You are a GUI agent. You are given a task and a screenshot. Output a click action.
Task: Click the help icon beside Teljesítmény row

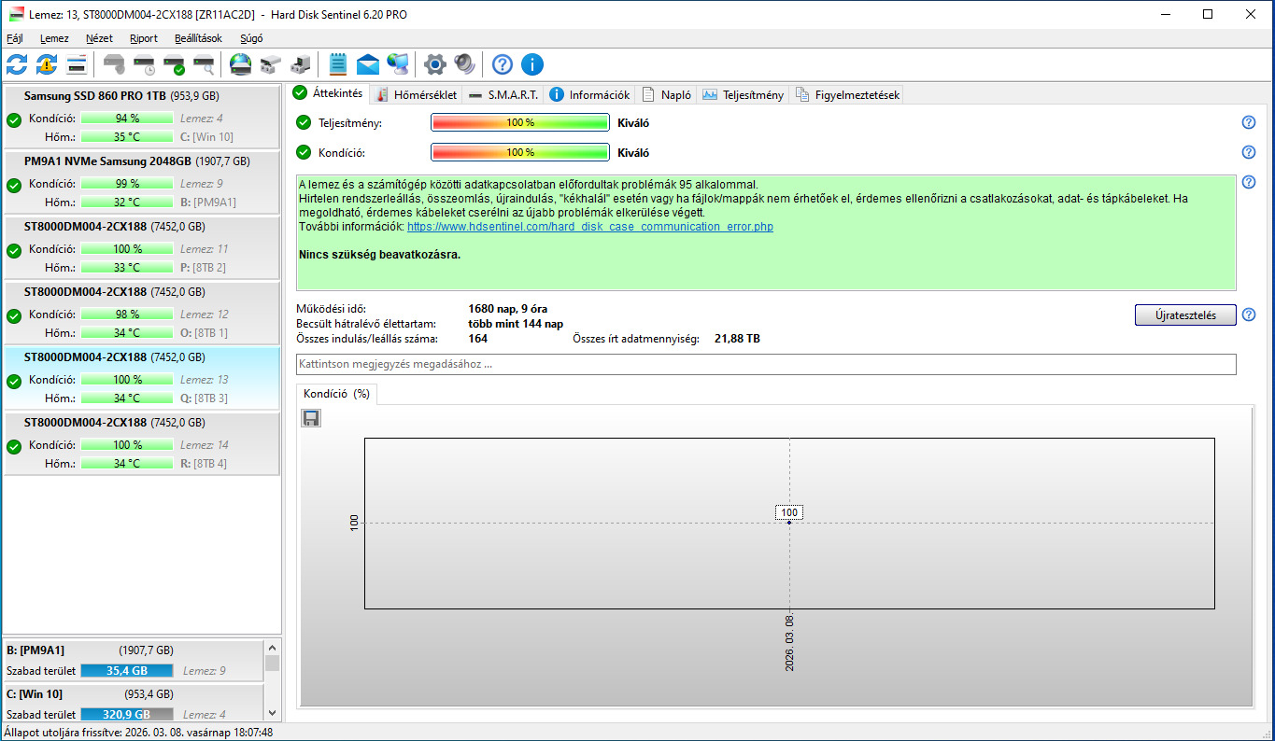1248,122
